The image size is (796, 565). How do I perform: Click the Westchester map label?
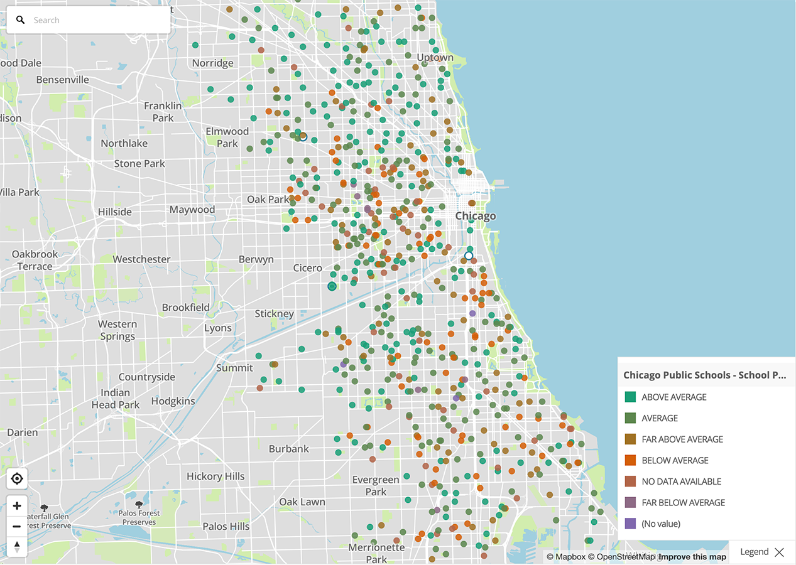point(141,259)
